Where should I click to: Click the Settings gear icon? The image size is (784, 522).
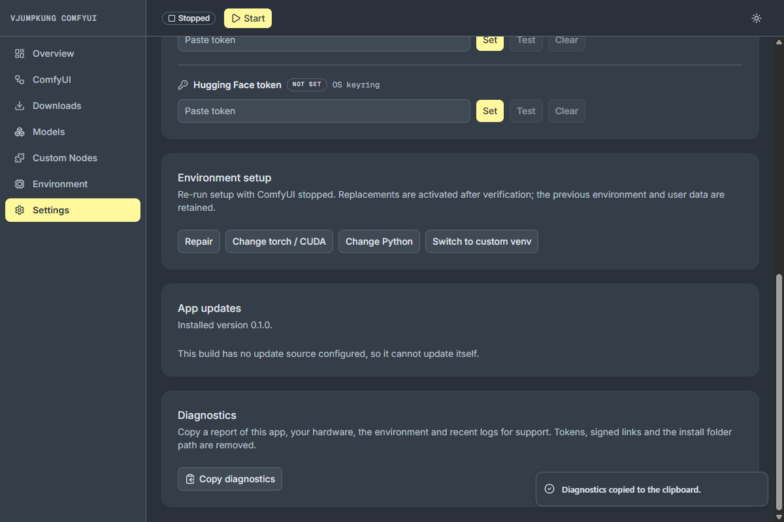tap(20, 210)
